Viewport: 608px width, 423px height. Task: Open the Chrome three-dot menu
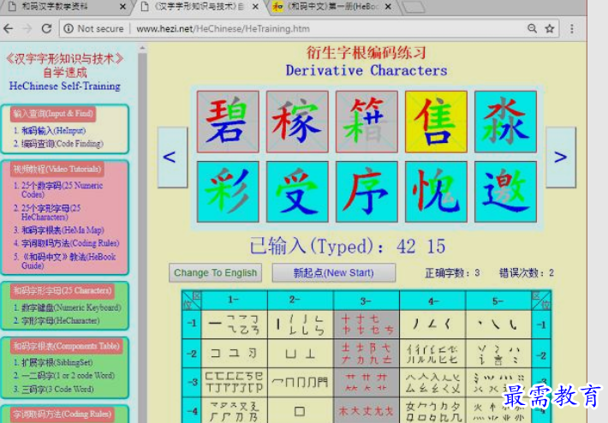point(571,28)
